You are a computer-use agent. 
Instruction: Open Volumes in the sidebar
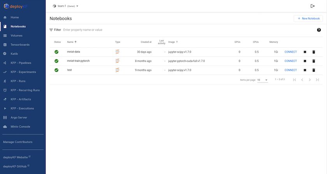point(16,36)
